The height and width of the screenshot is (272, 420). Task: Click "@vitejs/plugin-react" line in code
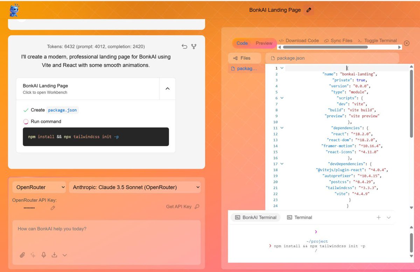click(352, 170)
